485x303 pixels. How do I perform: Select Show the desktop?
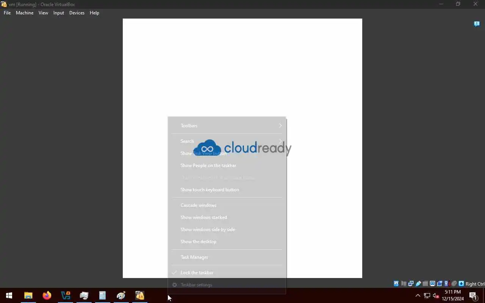227,241
